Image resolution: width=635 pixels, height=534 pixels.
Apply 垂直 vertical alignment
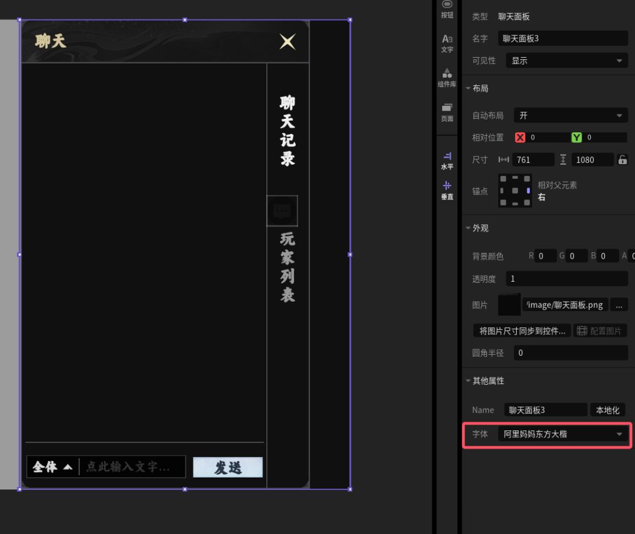(x=447, y=191)
